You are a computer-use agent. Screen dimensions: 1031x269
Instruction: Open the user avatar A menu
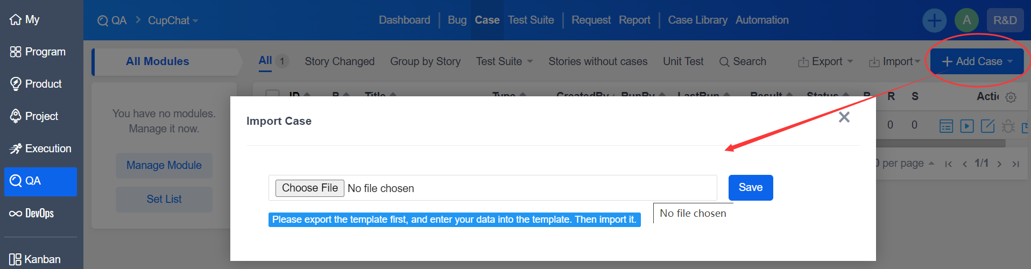point(966,20)
